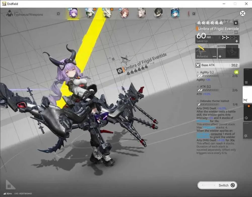Screen dimensions: 252x197
Task: Open the list side tab
Action: coord(247,77)
